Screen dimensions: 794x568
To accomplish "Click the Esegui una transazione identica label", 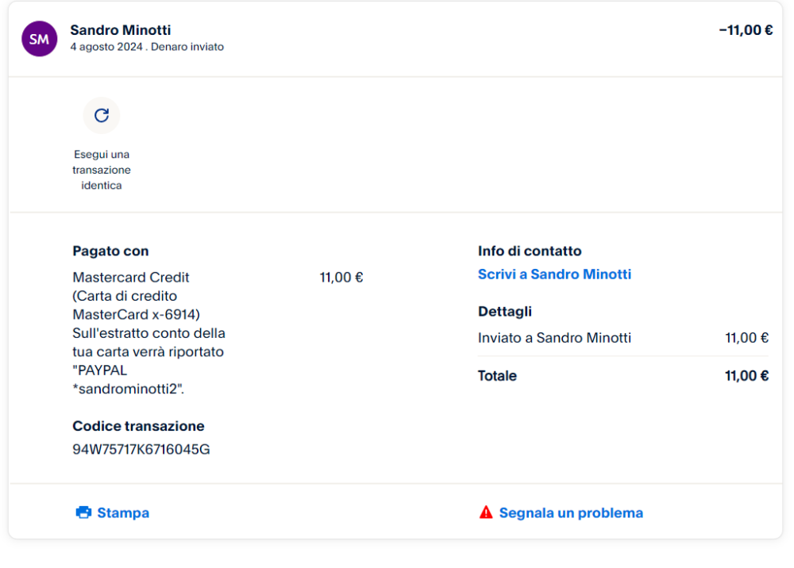I will 102,170.
